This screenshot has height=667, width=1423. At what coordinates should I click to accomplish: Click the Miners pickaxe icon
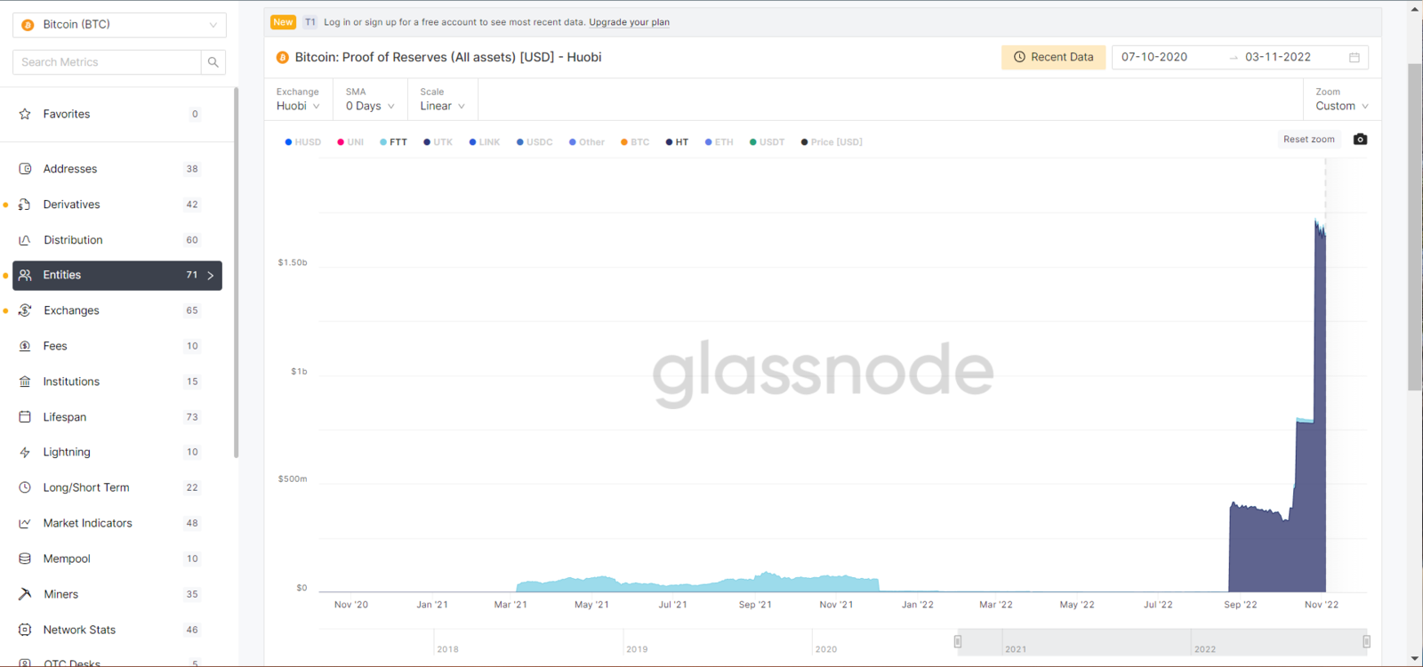click(25, 594)
